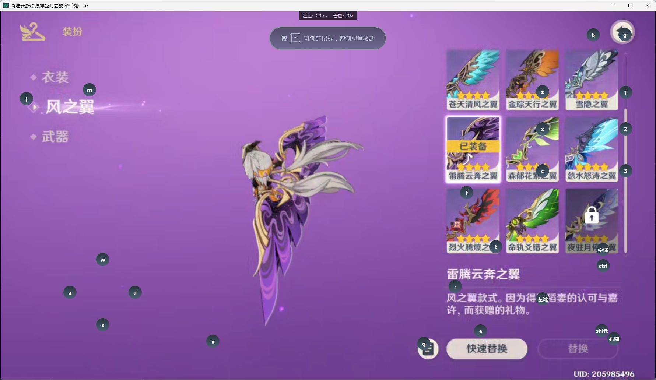Tap the virtual M key overlay
656x380 pixels.
[90, 90]
